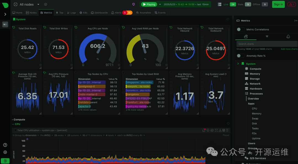Open the date-time range picker
This screenshot has width=298, height=164.
(186, 4)
